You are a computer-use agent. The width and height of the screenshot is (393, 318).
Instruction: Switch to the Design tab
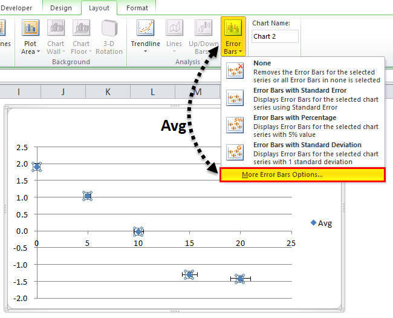(61, 8)
